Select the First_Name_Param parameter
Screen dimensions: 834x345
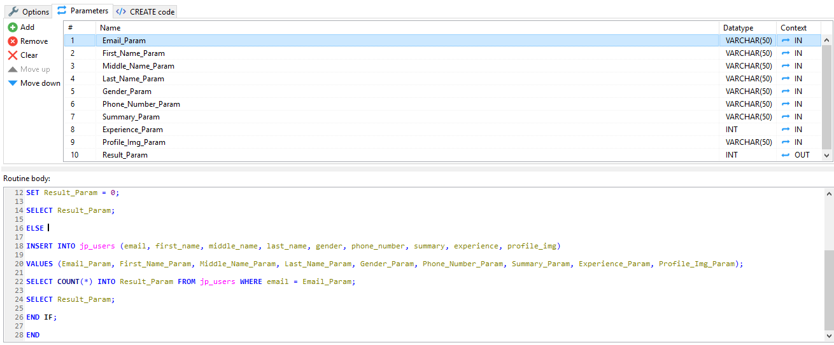point(134,53)
